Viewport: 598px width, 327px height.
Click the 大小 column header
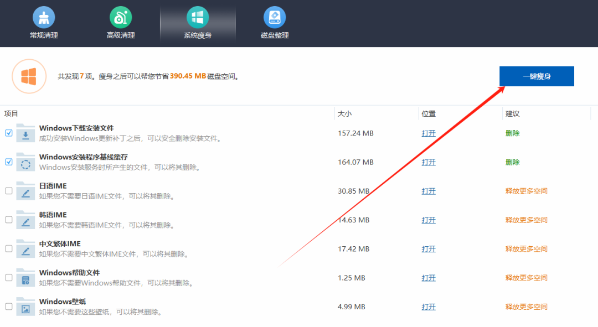tap(345, 113)
